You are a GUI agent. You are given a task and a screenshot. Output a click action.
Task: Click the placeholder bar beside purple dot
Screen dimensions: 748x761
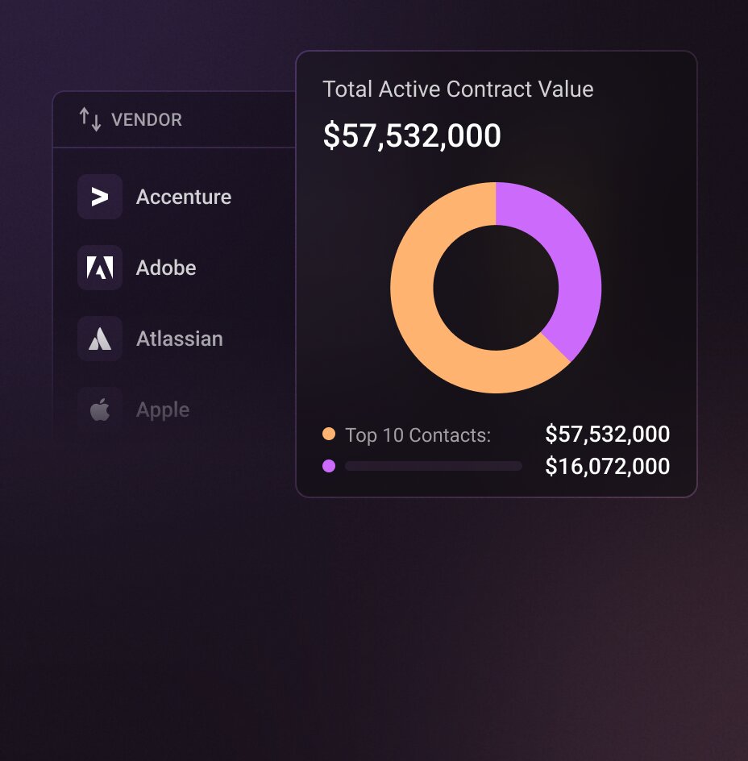[433, 466]
